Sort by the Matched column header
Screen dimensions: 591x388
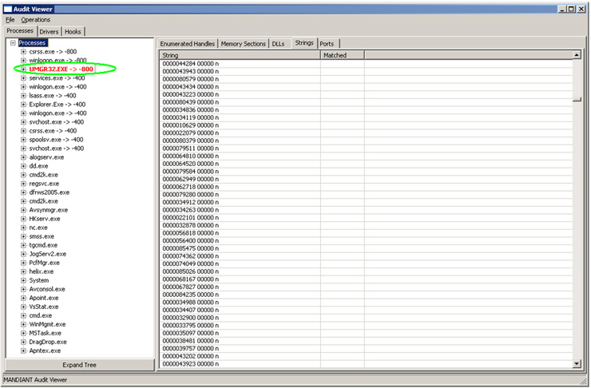coord(343,55)
